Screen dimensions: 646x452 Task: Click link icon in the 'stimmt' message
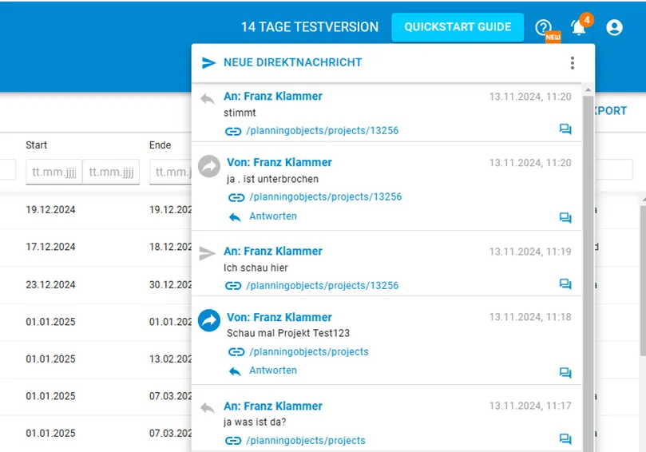click(233, 132)
